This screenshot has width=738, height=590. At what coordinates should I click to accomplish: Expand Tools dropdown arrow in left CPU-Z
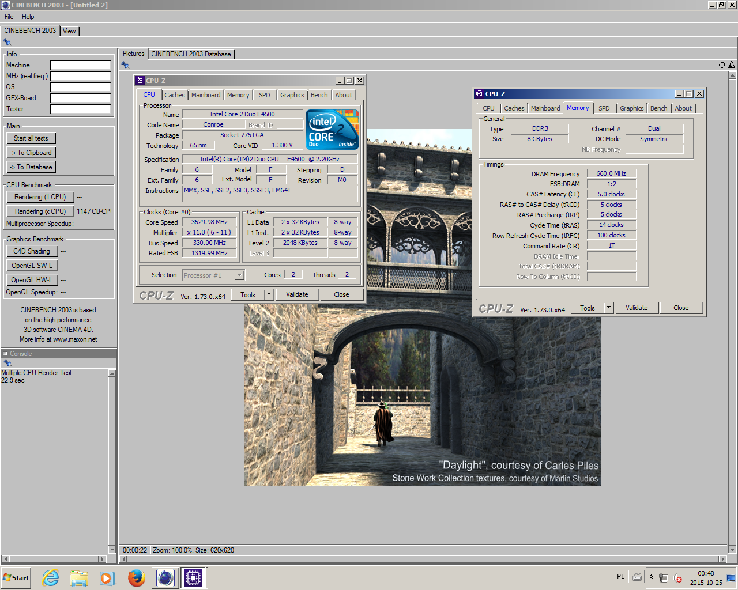(269, 294)
